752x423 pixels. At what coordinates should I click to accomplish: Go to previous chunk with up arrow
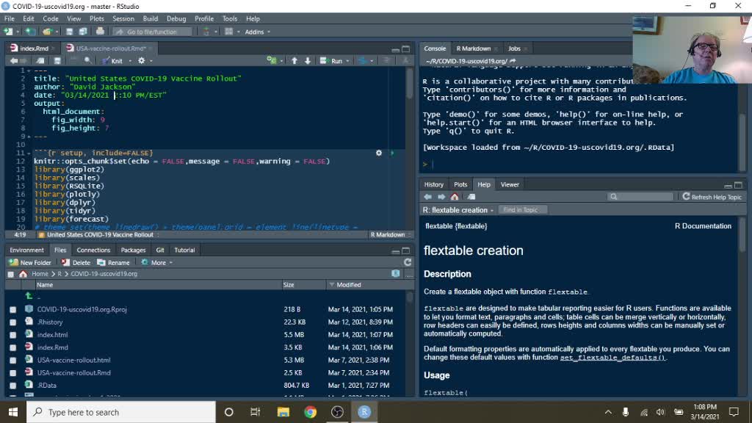(294, 61)
